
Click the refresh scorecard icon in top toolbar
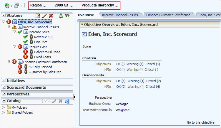[7, 6]
